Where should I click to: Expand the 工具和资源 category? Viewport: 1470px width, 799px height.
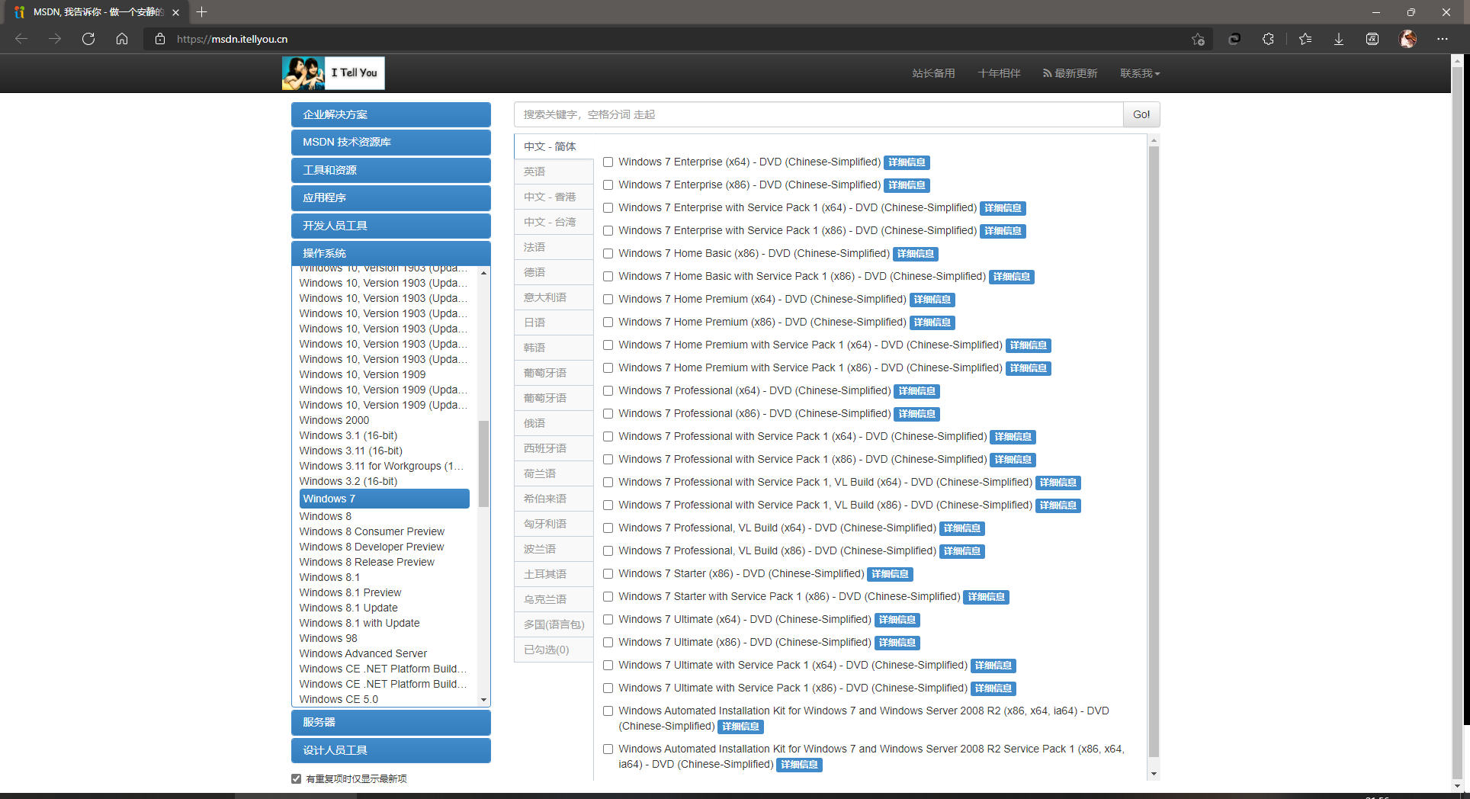point(391,170)
